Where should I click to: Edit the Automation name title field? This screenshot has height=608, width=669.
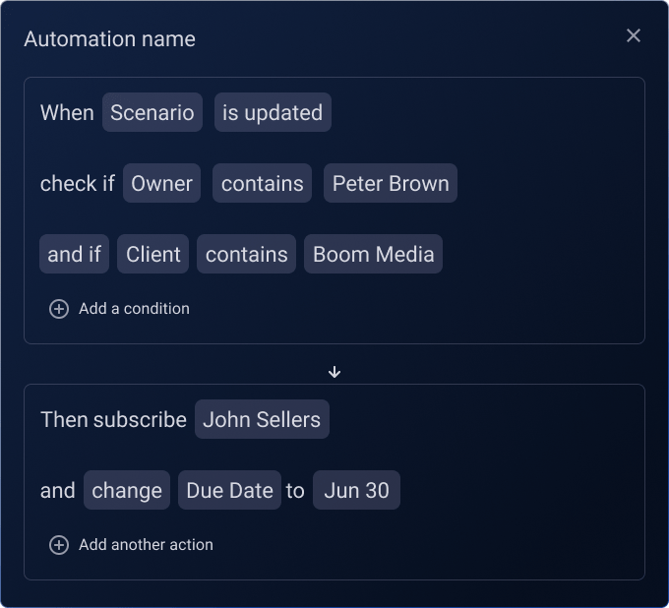click(109, 38)
